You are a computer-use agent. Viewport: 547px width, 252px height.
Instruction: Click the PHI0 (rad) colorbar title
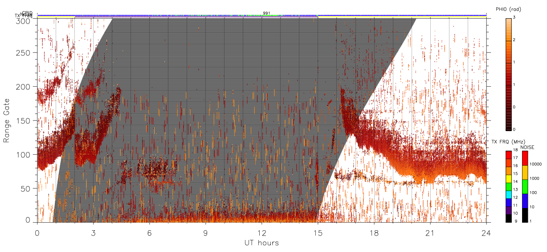pos(508,9)
